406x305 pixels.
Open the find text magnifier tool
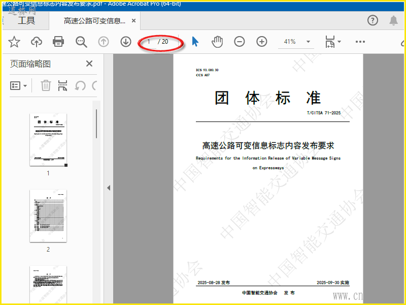point(81,42)
